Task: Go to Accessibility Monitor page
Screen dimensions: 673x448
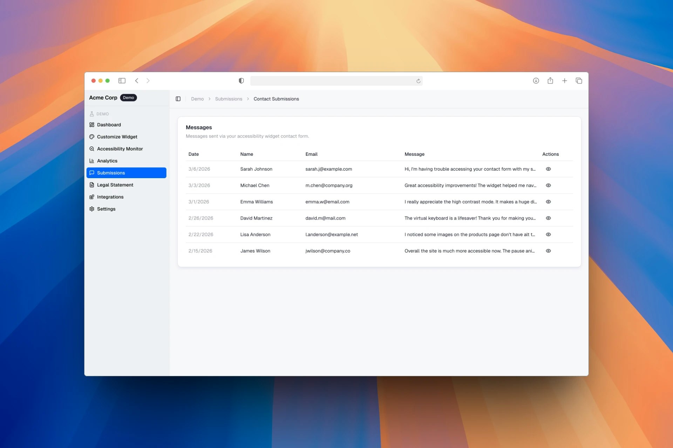Action: [x=120, y=149]
